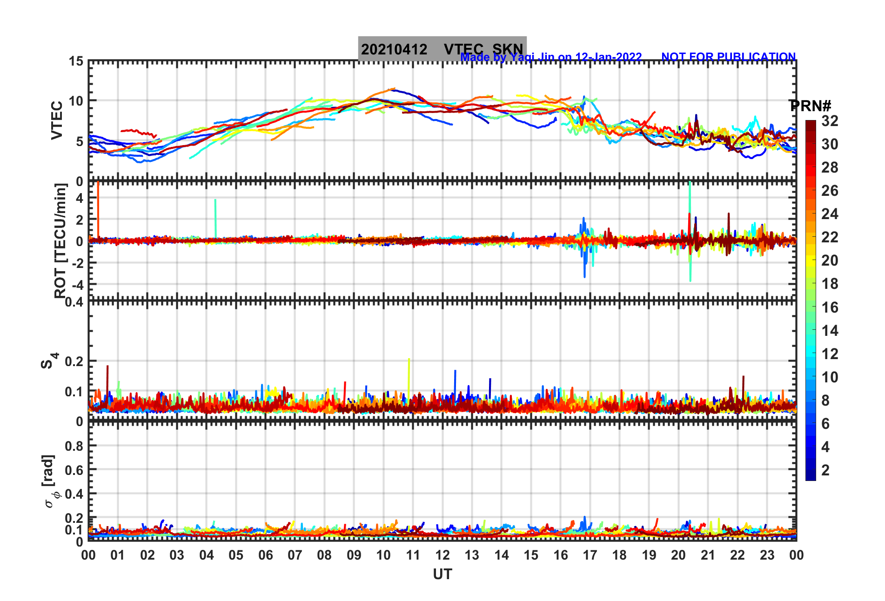Click colorbar PRN tick label 28
The width and height of the screenshot is (885, 601).
click(x=830, y=167)
